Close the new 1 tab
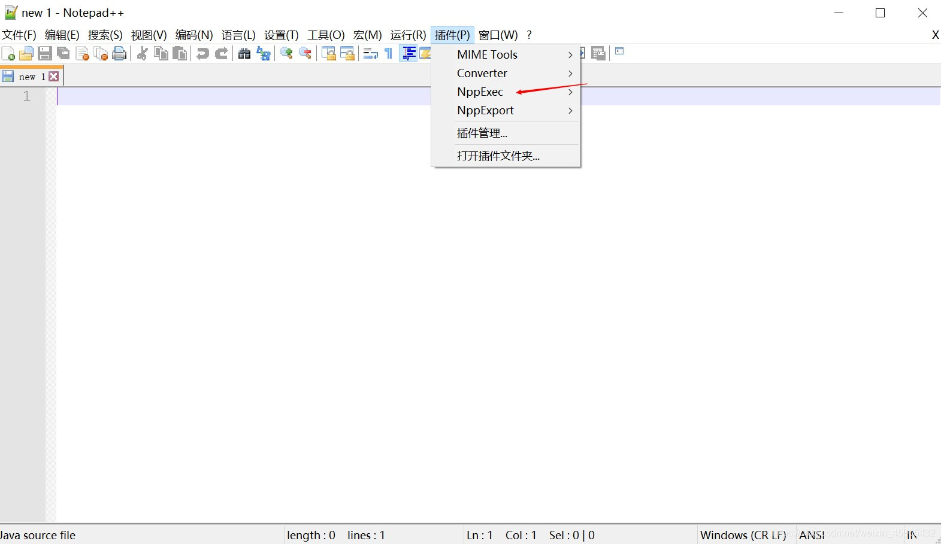The width and height of the screenshot is (941, 544). [x=54, y=77]
